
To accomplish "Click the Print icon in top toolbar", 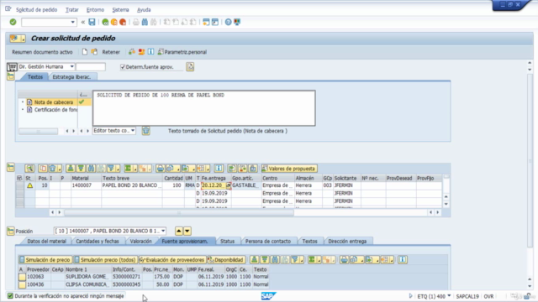I will tap(136, 22).
